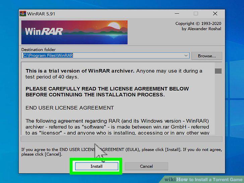The width and height of the screenshot is (244, 183).
Task: Click the license text scrollbar thumb
Action: 218,71
